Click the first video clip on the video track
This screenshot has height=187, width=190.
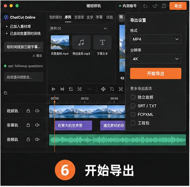tap(62, 112)
